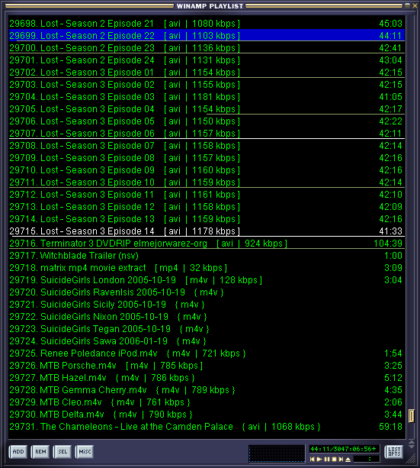This screenshot has height=468, width=420.
Task: Click the scroll-up arrow below the scrollbar
Action: [x=412, y=442]
